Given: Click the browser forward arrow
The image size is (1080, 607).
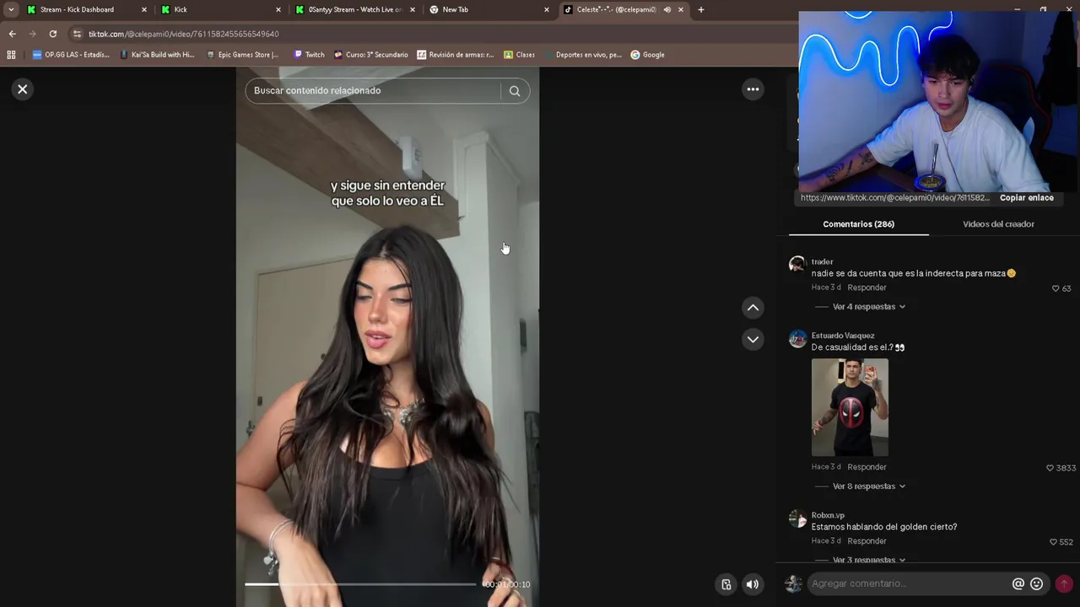Looking at the screenshot, I should click(x=32, y=34).
